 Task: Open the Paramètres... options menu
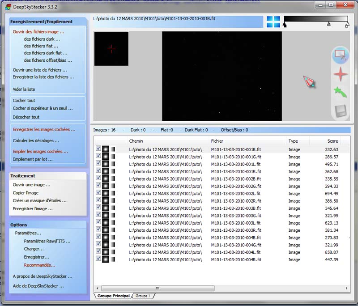coord(28,233)
